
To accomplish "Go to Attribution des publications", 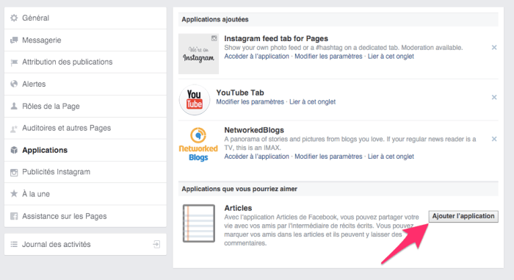I will (x=85, y=62).
